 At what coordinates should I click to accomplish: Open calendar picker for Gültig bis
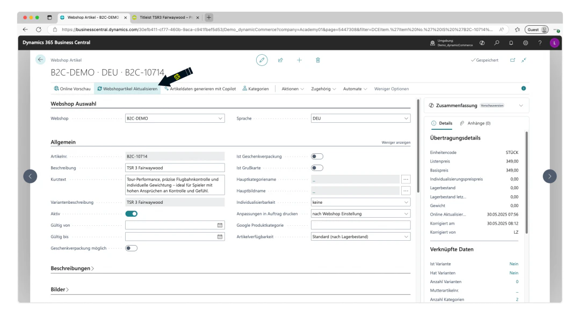tap(220, 236)
